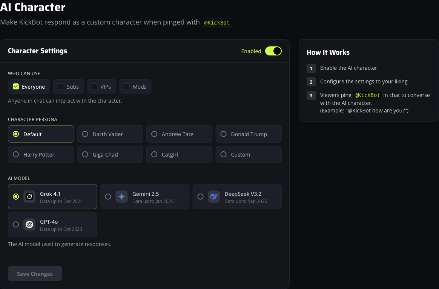
Task: Select the Harry Potter persona
Action: pos(41,154)
